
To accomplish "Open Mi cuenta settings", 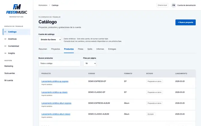I will (9, 80).
